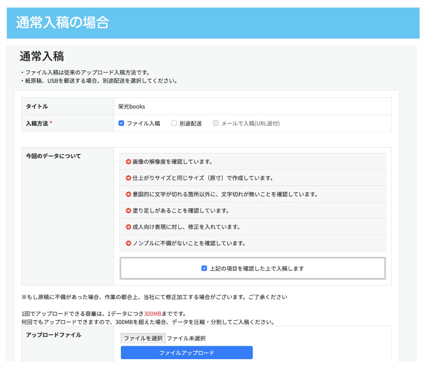Click the 栄光books title field
Image resolution: width=426 pixels, height=373 pixels.
click(252, 106)
